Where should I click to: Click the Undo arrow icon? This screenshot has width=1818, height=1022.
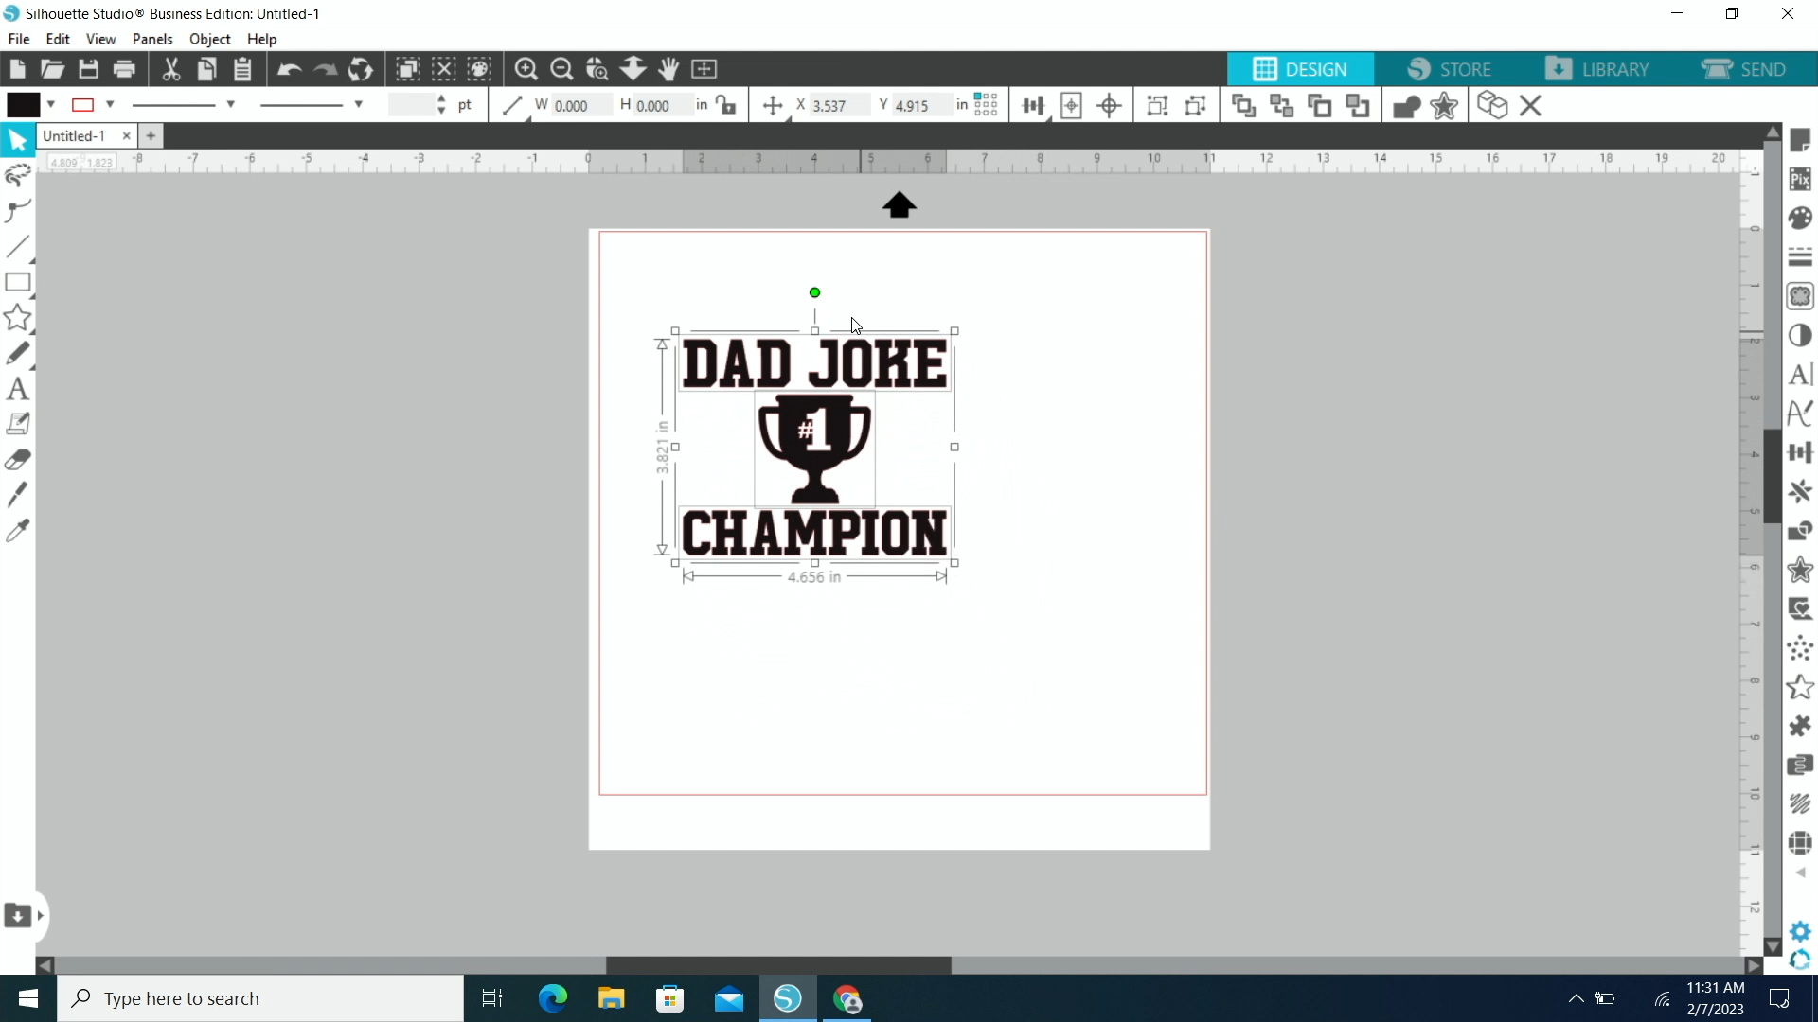click(289, 69)
